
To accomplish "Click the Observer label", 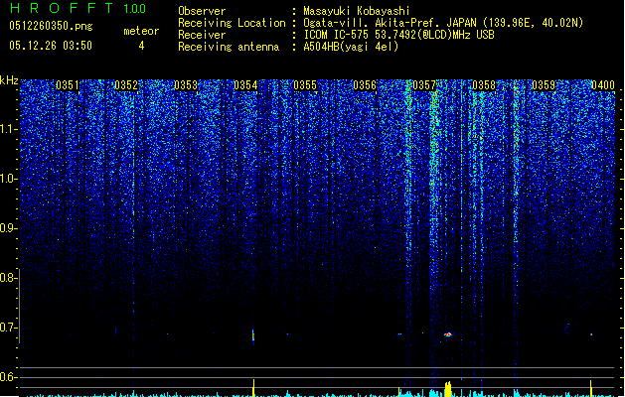I will (x=202, y=11).
